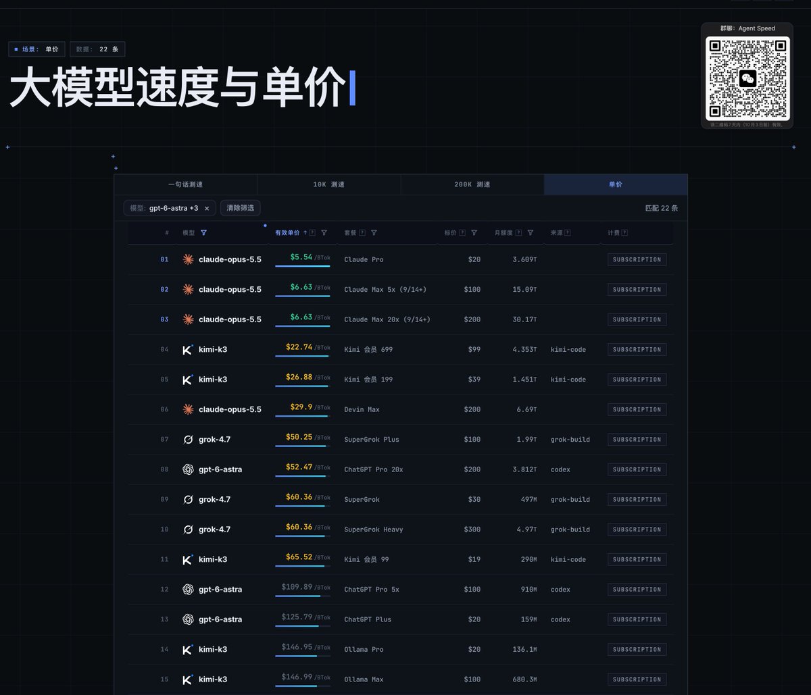This screenshot has width=811, height=695.
Task: Click the Claude logo in the Devin Max row
Action: tap(188, 409)
